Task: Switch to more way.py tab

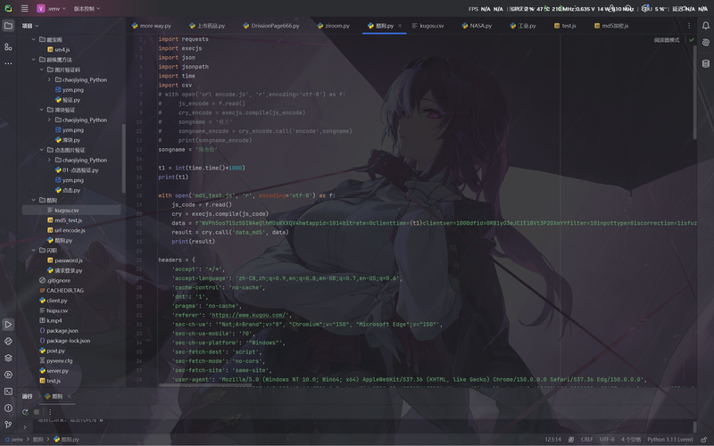Action: 152,26
